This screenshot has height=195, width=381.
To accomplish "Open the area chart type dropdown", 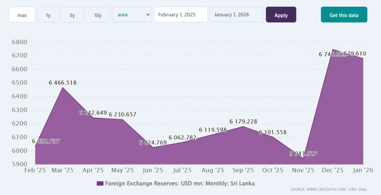I will [x=132, y=15].
